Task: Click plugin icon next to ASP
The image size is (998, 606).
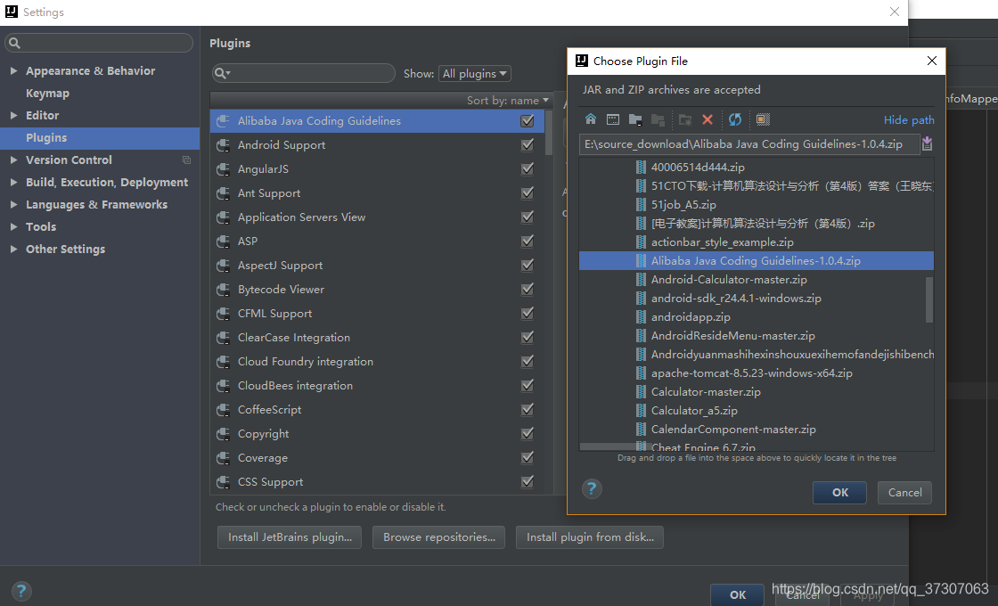Action: pyautogui.click(x=223, y=242)
